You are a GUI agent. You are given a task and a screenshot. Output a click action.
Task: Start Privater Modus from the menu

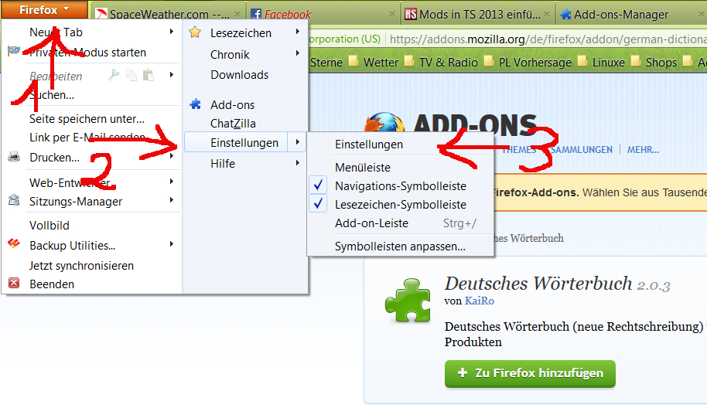tap(87, 53)
